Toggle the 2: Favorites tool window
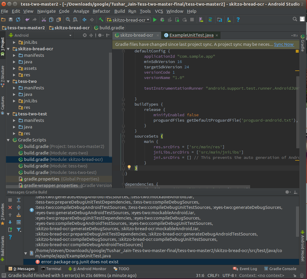 (3, 214)
